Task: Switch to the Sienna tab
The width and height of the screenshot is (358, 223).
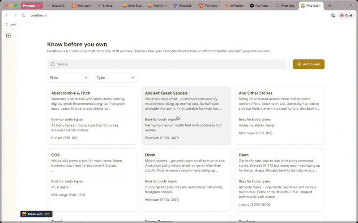Action: 107,6
